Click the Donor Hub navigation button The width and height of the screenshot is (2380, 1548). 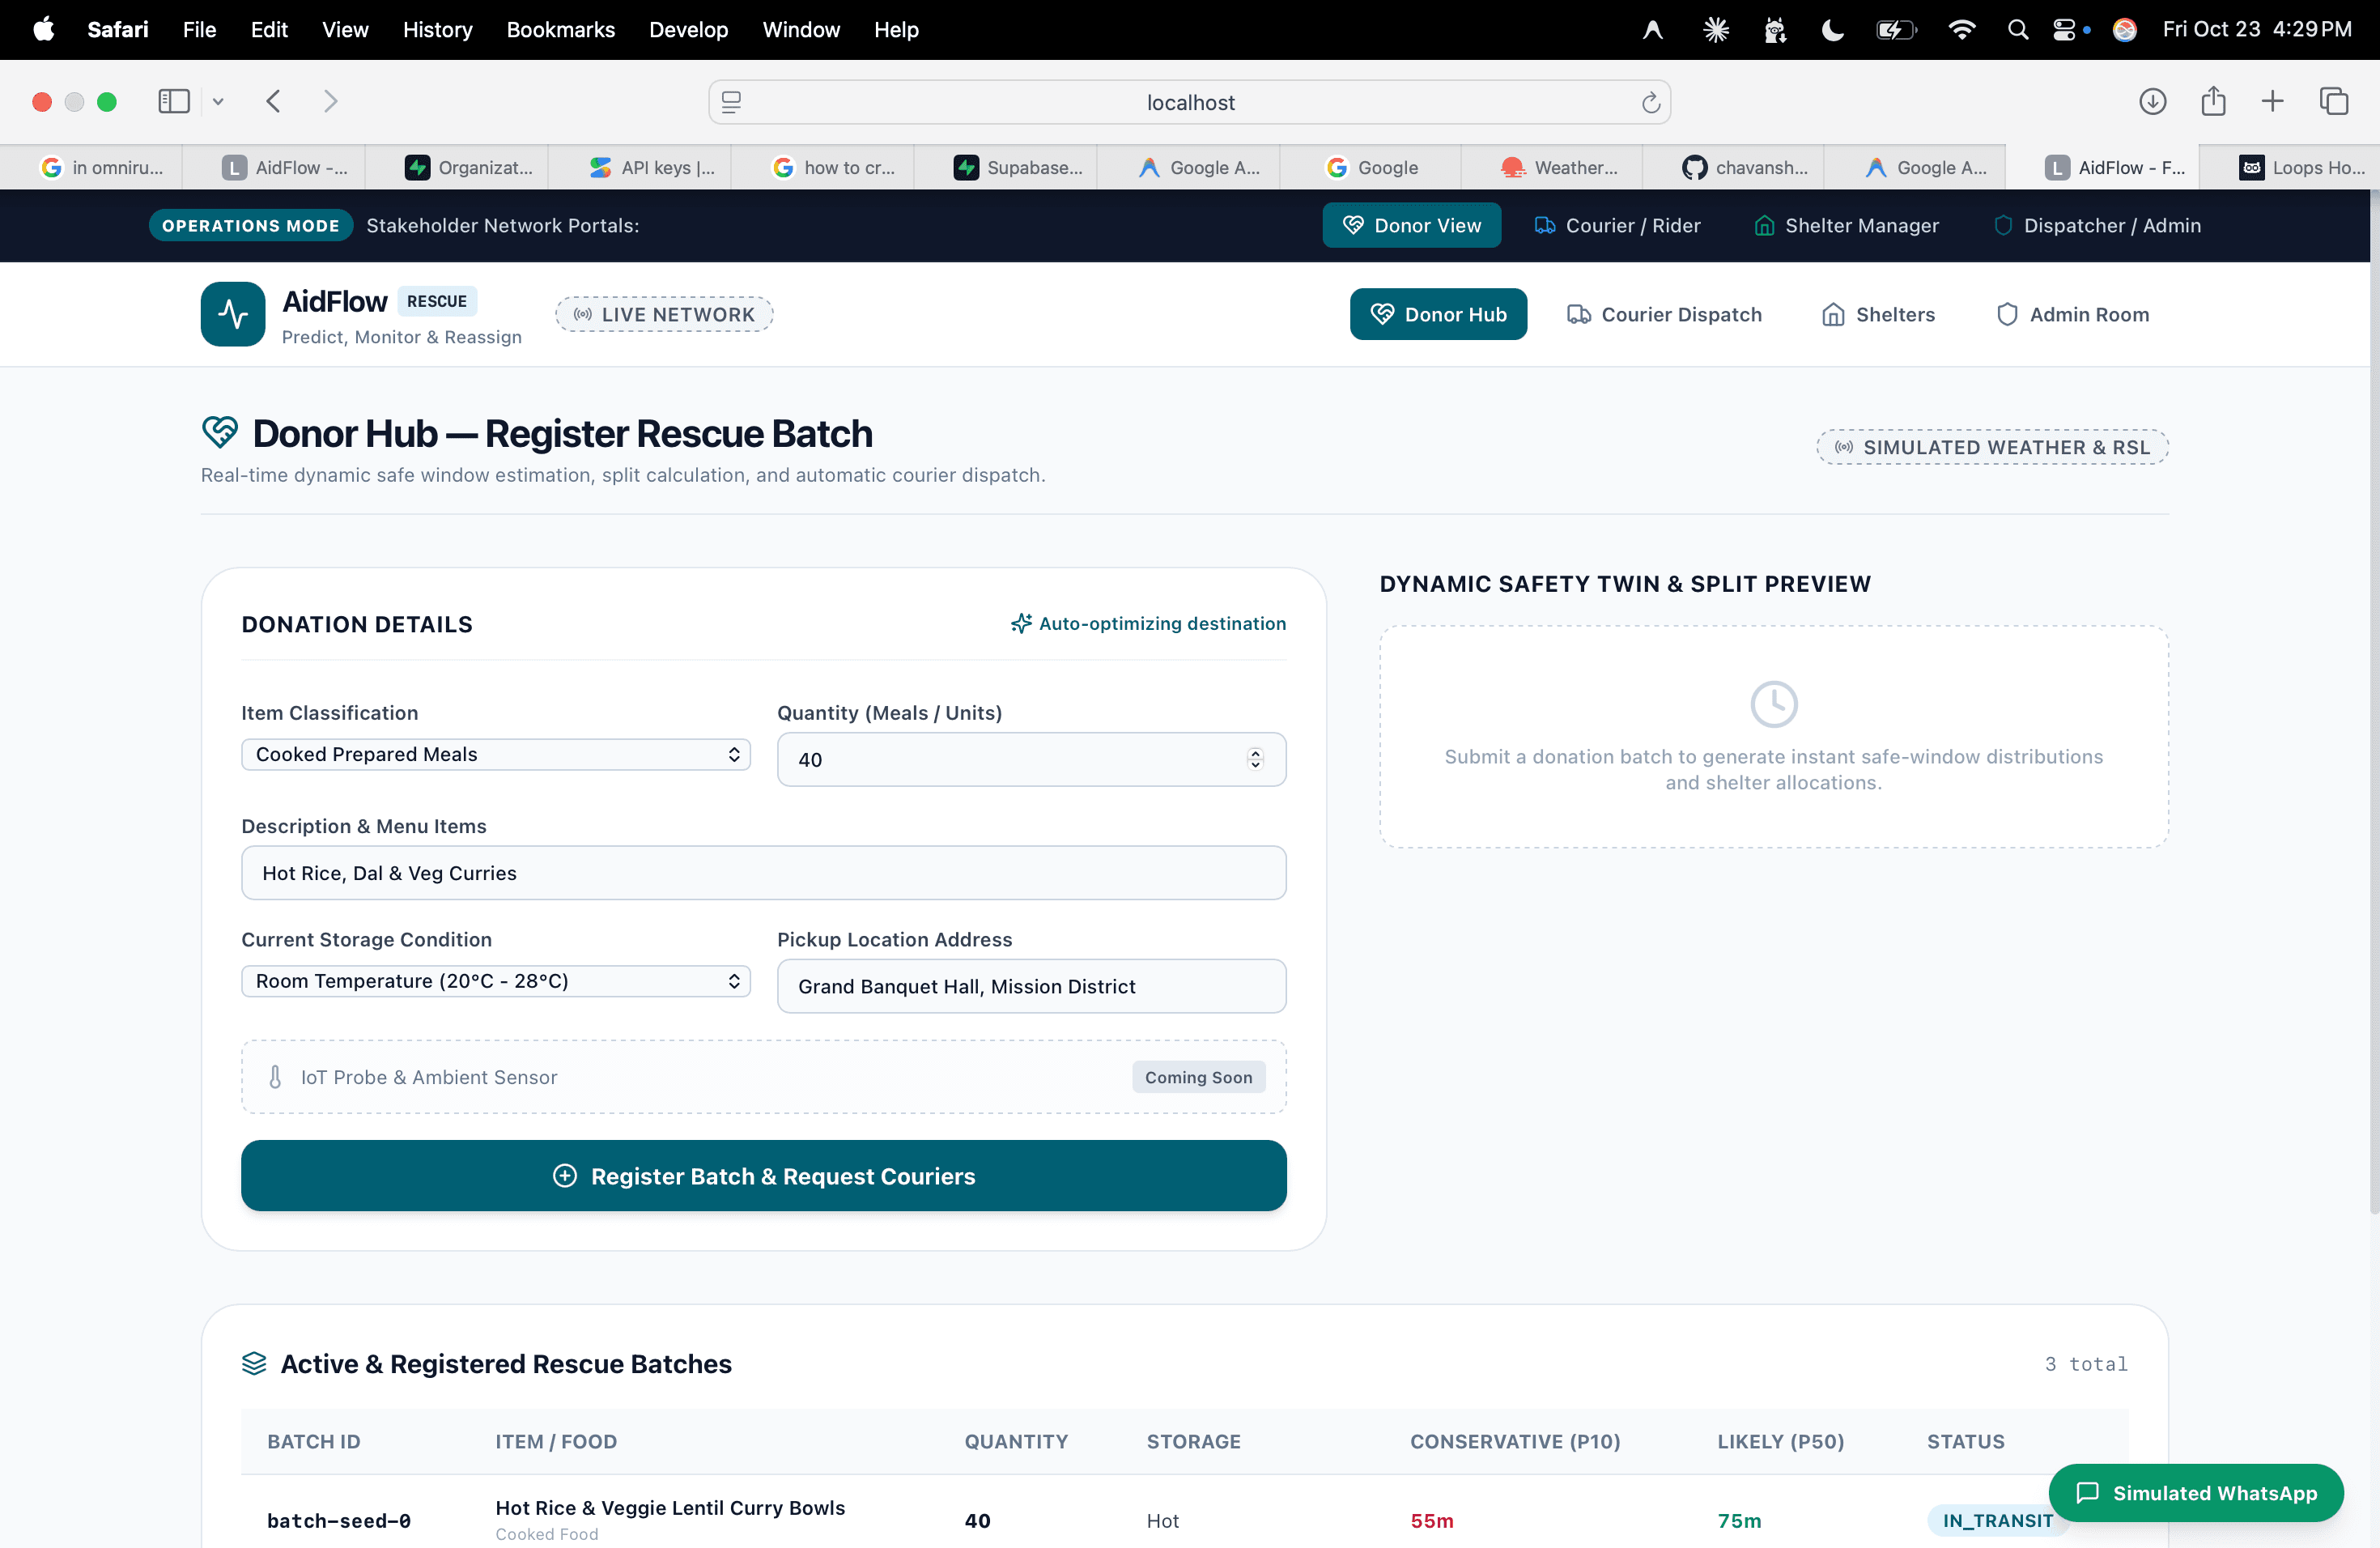coord(1438,314)
